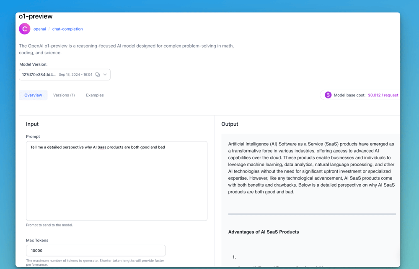
Task: Click the horizontal divider in Output
Action: (x=312, y=214)
